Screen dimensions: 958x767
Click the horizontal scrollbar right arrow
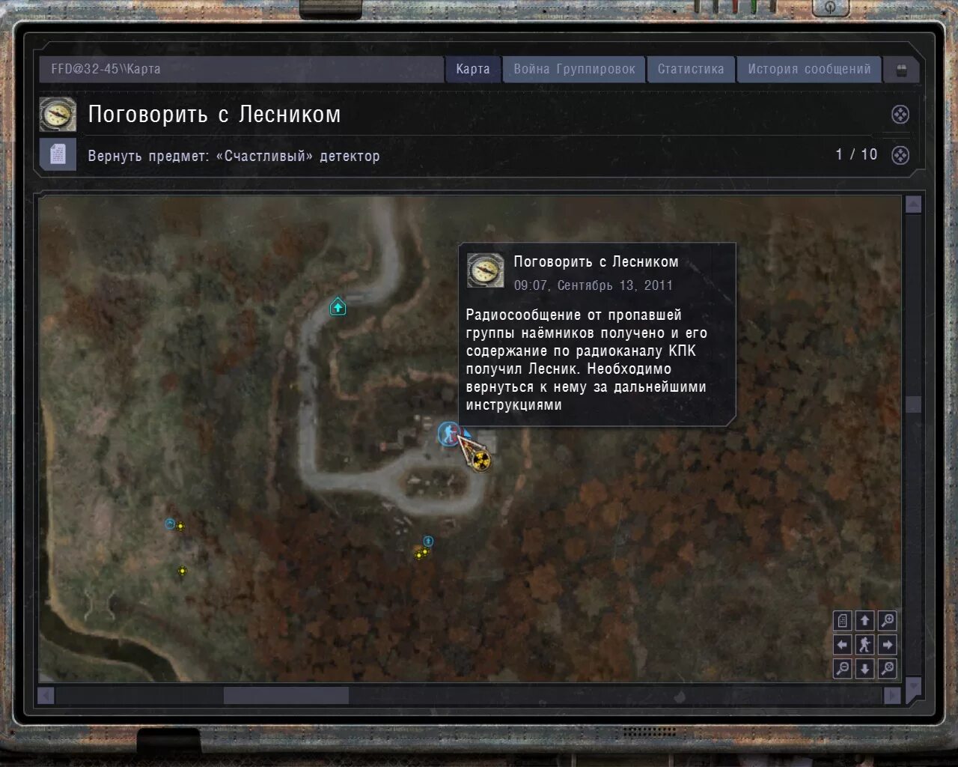click(892, 696)
